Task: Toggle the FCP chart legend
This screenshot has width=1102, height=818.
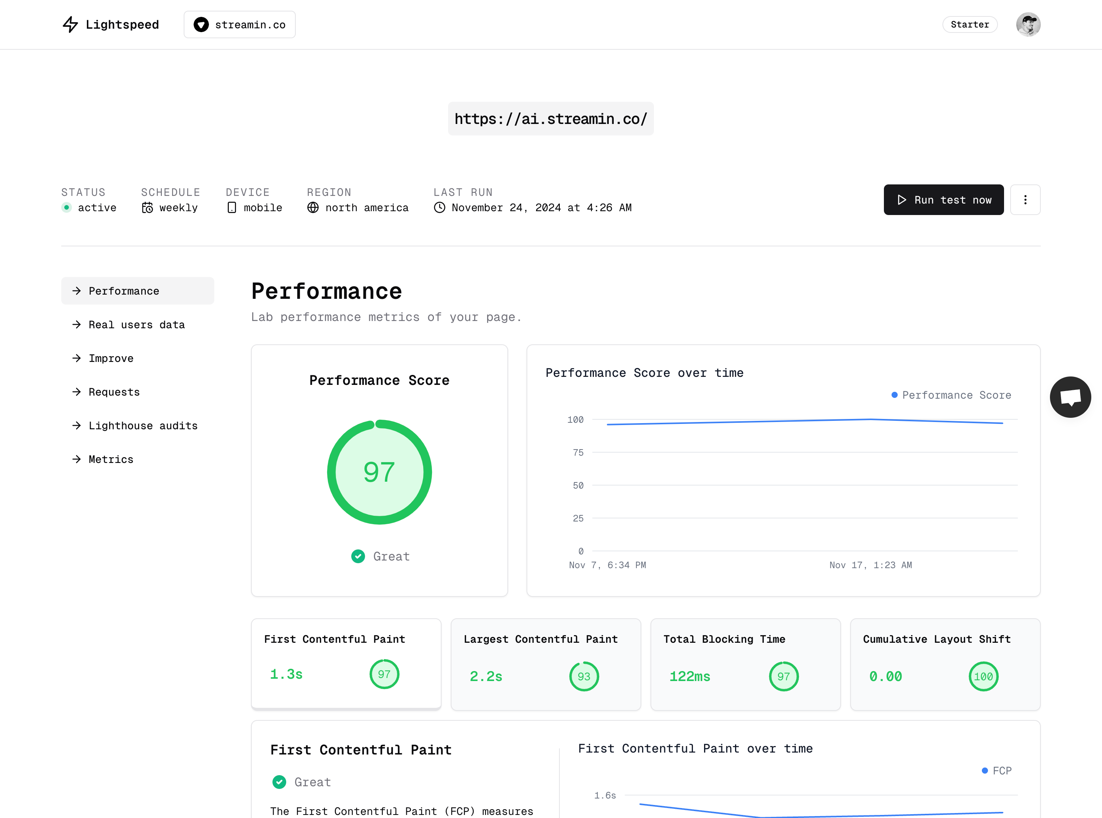Action: pos(996,771)
